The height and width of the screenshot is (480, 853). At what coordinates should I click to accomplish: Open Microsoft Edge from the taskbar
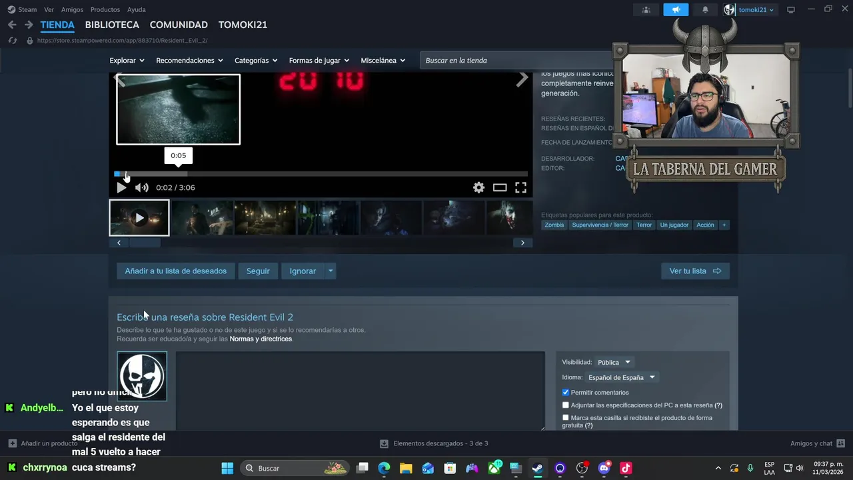[x=384, y=468]
